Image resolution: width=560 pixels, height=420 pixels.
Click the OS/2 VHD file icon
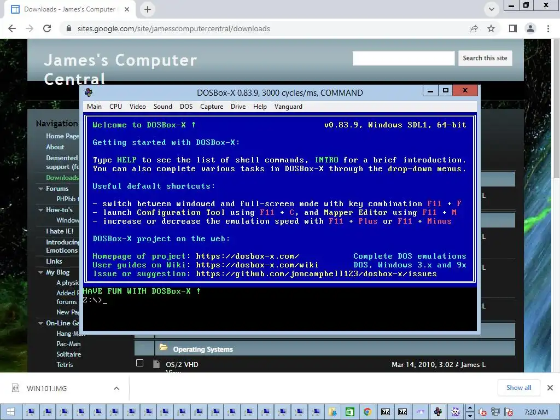[156, 364]
